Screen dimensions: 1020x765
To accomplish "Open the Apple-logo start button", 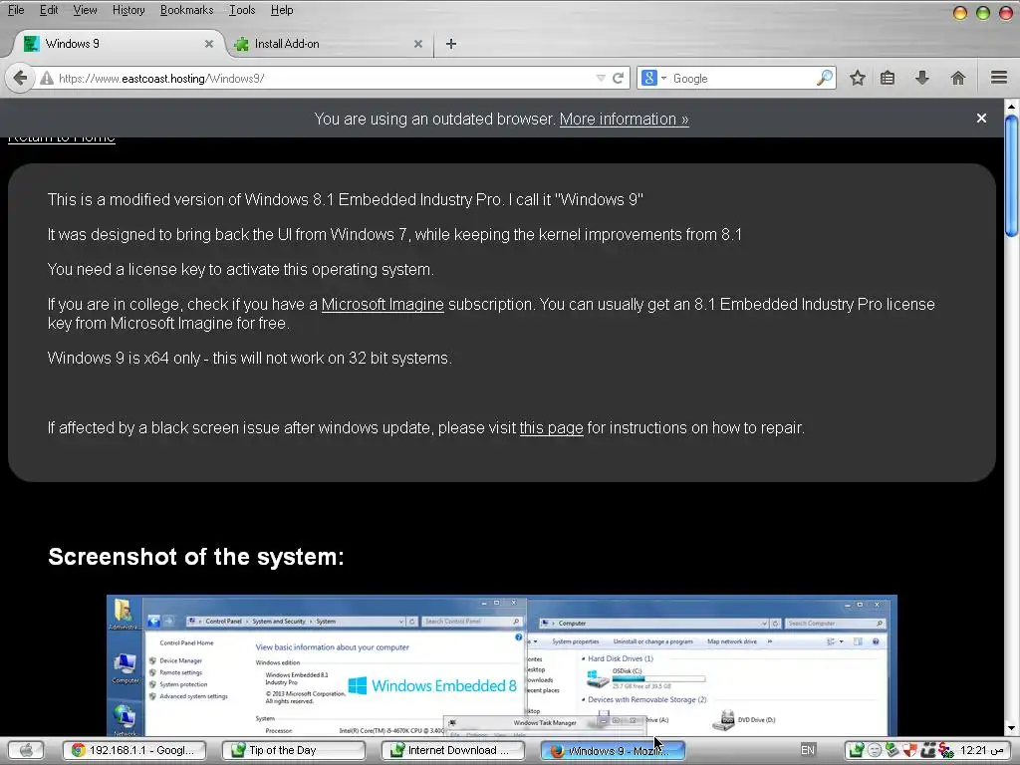I will pos(25,750).
